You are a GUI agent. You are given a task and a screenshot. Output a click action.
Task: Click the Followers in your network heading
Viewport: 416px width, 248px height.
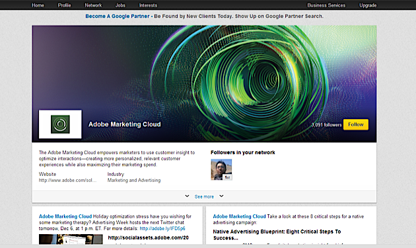point(243,153)
